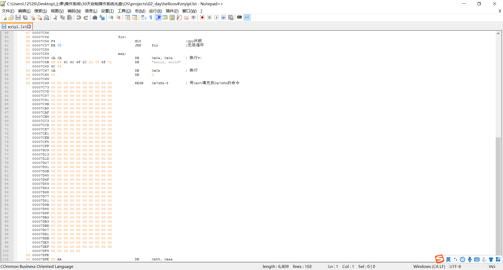
Task: Copy selection using toolbar copy icon
Action: pos(63,18)
